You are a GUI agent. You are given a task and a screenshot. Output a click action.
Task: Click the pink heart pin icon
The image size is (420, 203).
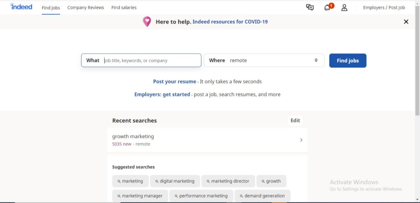[x=147, y=22]
